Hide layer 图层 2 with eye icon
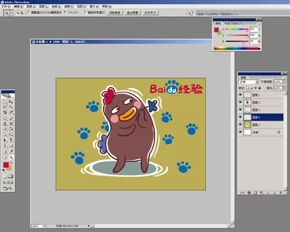 [x=240, y=102]
